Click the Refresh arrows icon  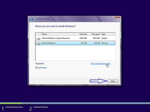(36, 63)
